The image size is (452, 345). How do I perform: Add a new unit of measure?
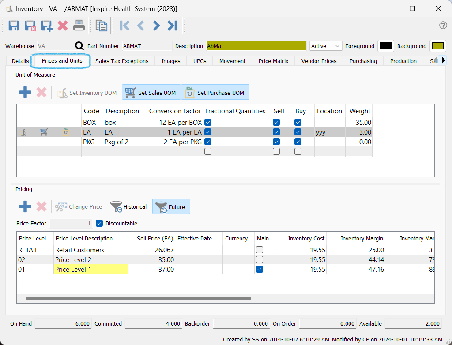click(25, 93)
